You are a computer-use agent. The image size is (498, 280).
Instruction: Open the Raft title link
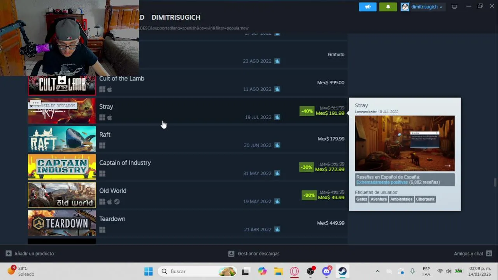point(105,135)
